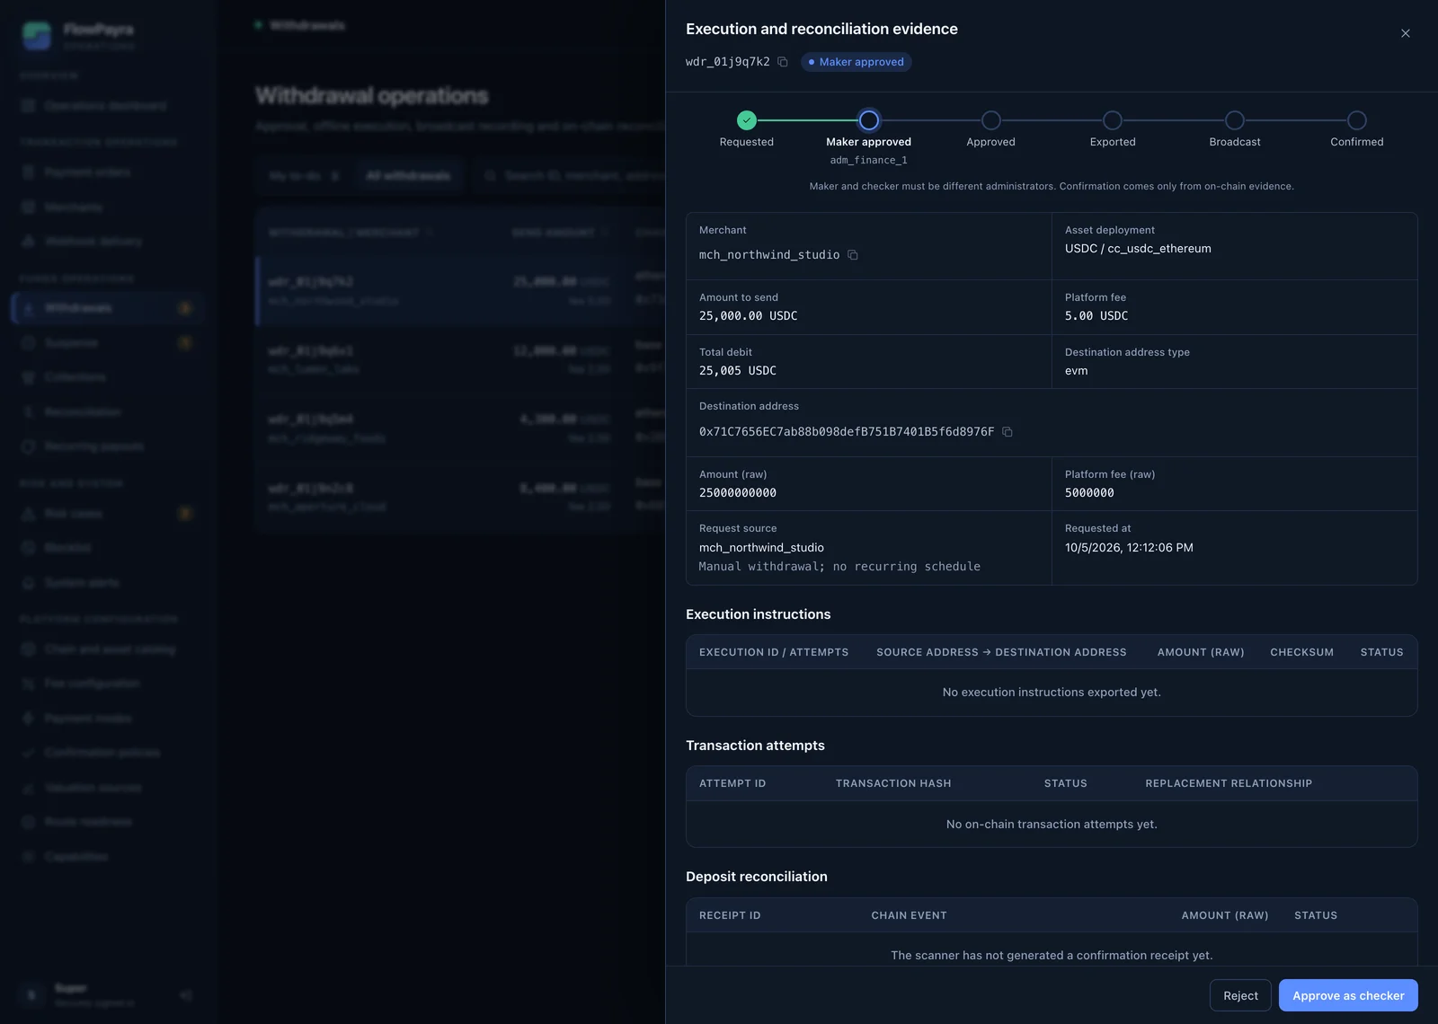Select the platform fee raw value 5000000

point(1089,493)
